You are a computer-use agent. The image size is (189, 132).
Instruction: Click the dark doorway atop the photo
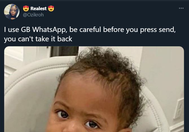65,51
